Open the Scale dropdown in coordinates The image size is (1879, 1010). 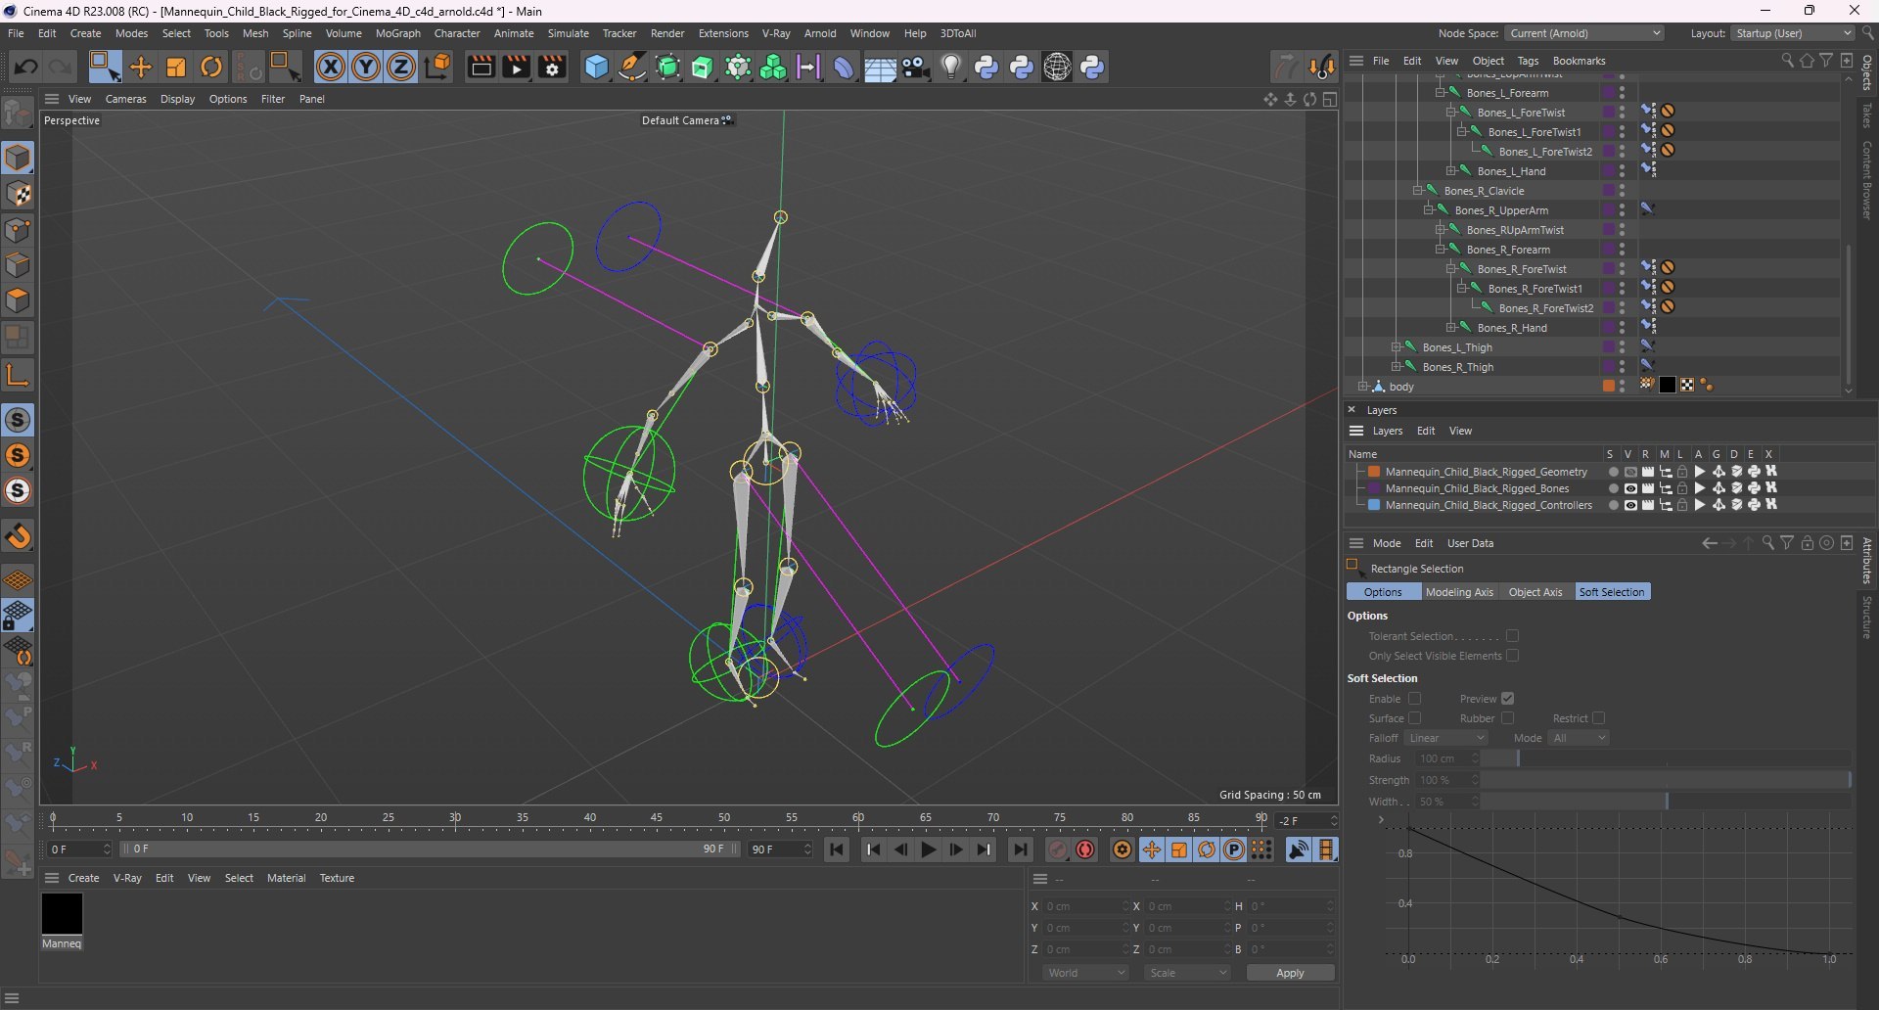click(1187, 973)
